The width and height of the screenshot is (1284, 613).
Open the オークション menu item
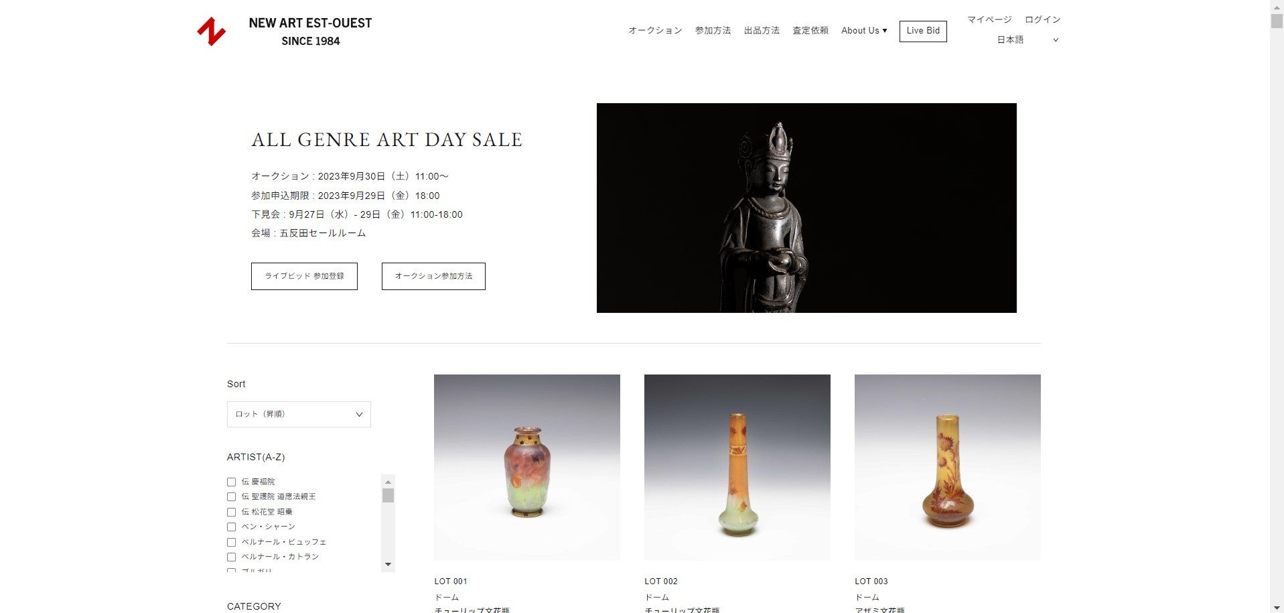click(x=655, y=31)
